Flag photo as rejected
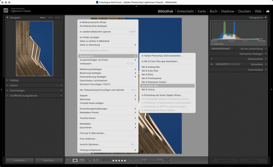This screenshot has height=167, width=273. click(x=108, y=160)
